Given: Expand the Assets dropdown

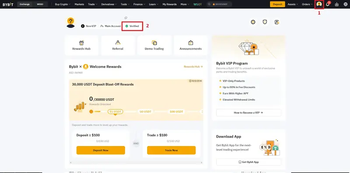Looking at the screenshot, I should tap(293, 4).
